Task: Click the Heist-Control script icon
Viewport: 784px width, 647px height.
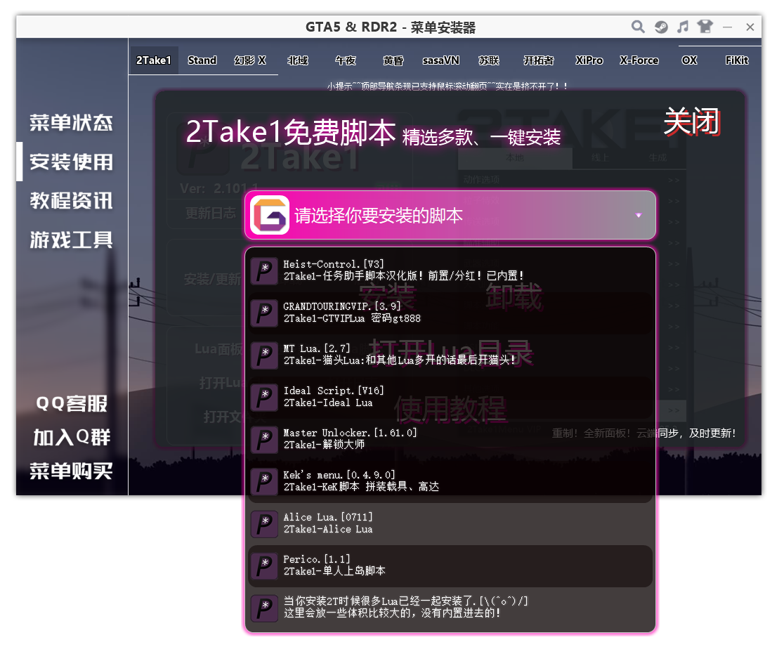Action: click(x=265, y=270)
